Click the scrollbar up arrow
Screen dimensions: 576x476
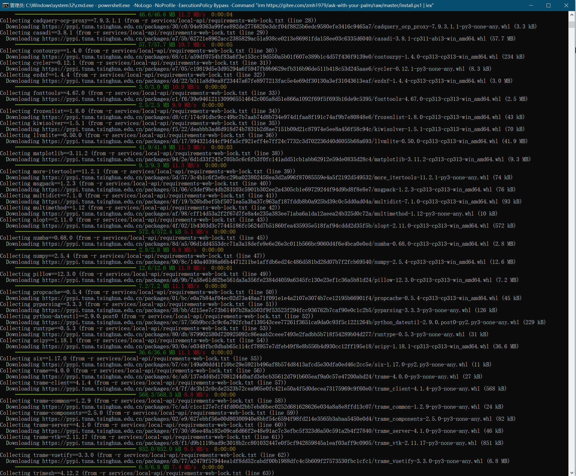click(572, 15)
